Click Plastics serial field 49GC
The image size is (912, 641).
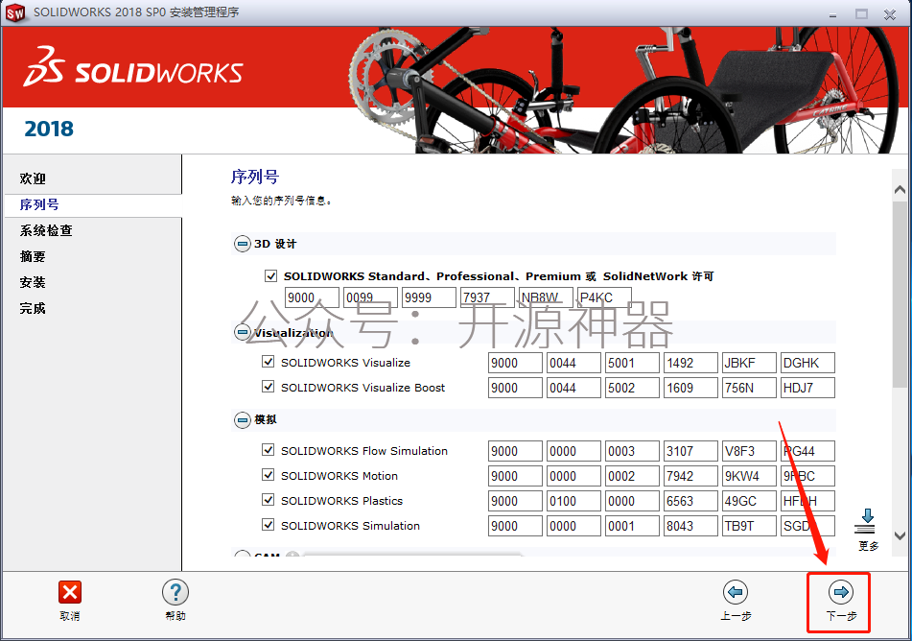coord(749,501)
